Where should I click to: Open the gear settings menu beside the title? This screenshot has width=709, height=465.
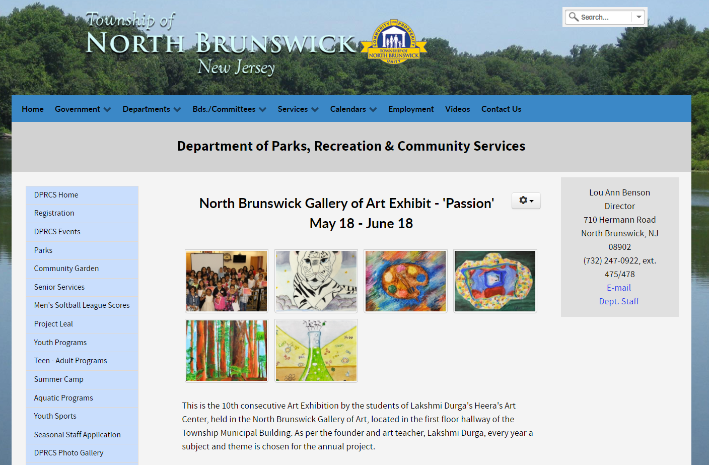(526, 201)
